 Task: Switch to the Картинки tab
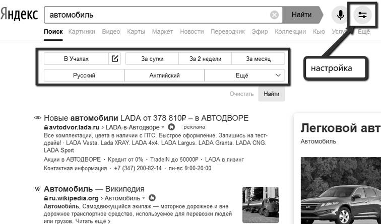coord(82,32)
